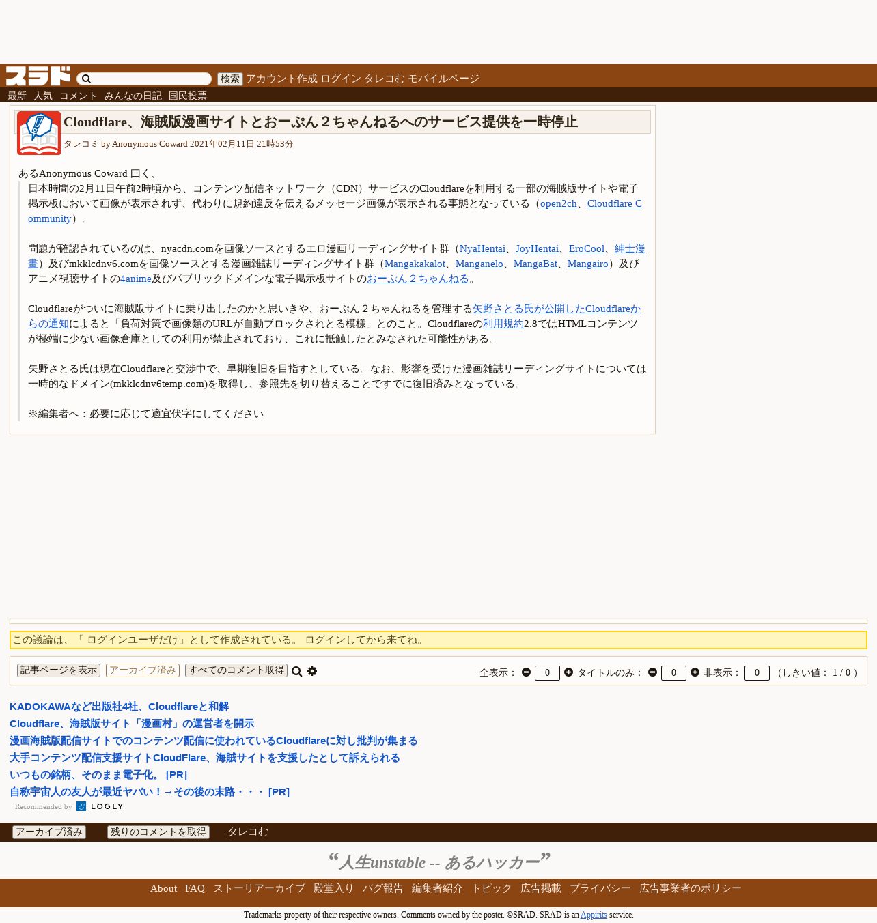Viewport: 877px width, 923px height.
Task: Select the 人気 menu item
Action: click(x=43, y=96)
